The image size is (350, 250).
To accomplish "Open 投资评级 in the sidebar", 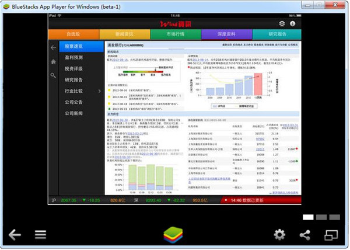I will click(x=82, y=68).
